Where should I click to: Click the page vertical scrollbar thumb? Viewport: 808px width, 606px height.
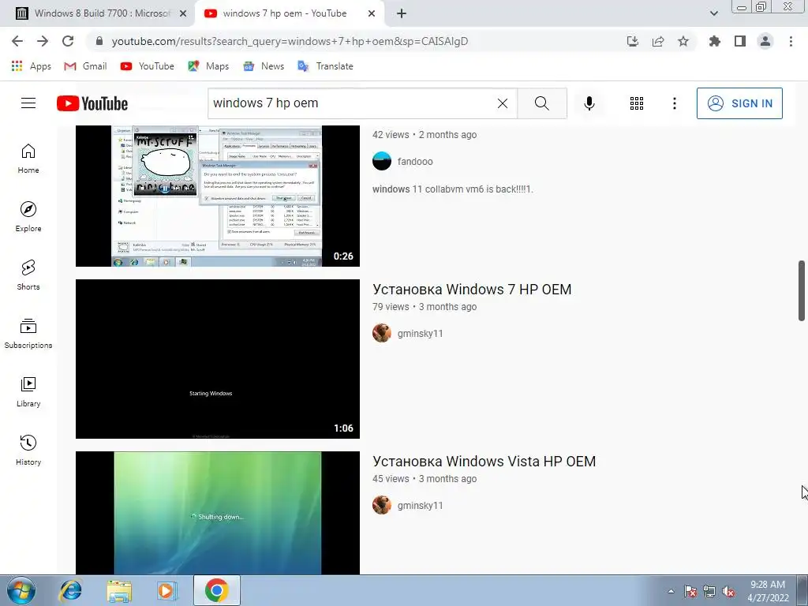coord(802,290)
